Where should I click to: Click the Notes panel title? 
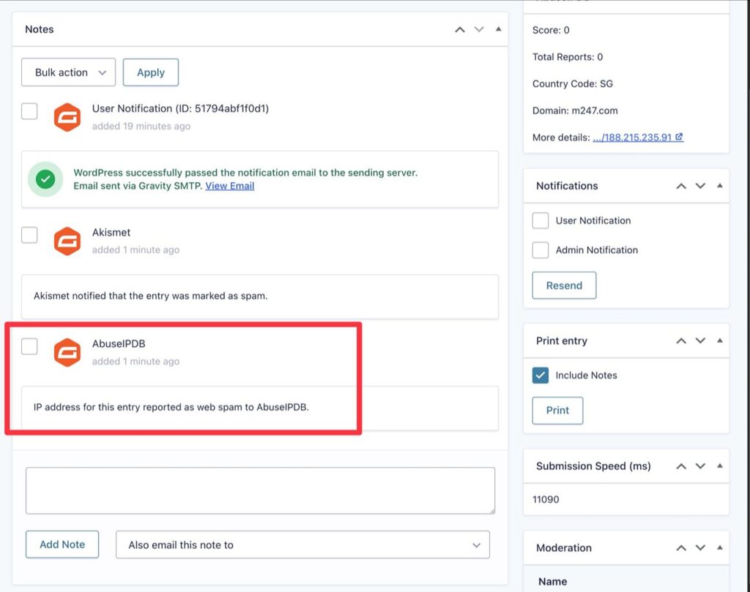point(40,29)
